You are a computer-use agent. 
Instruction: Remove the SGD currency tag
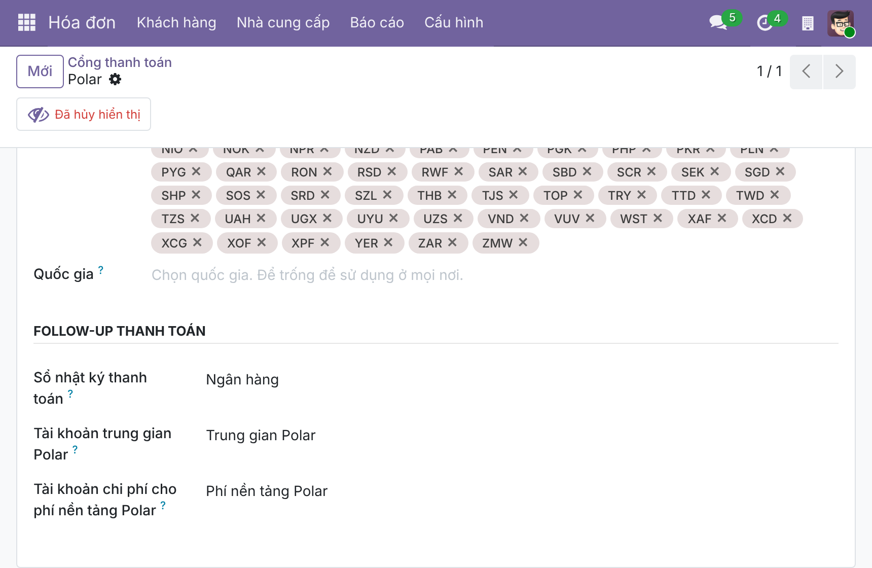[780, 171]
